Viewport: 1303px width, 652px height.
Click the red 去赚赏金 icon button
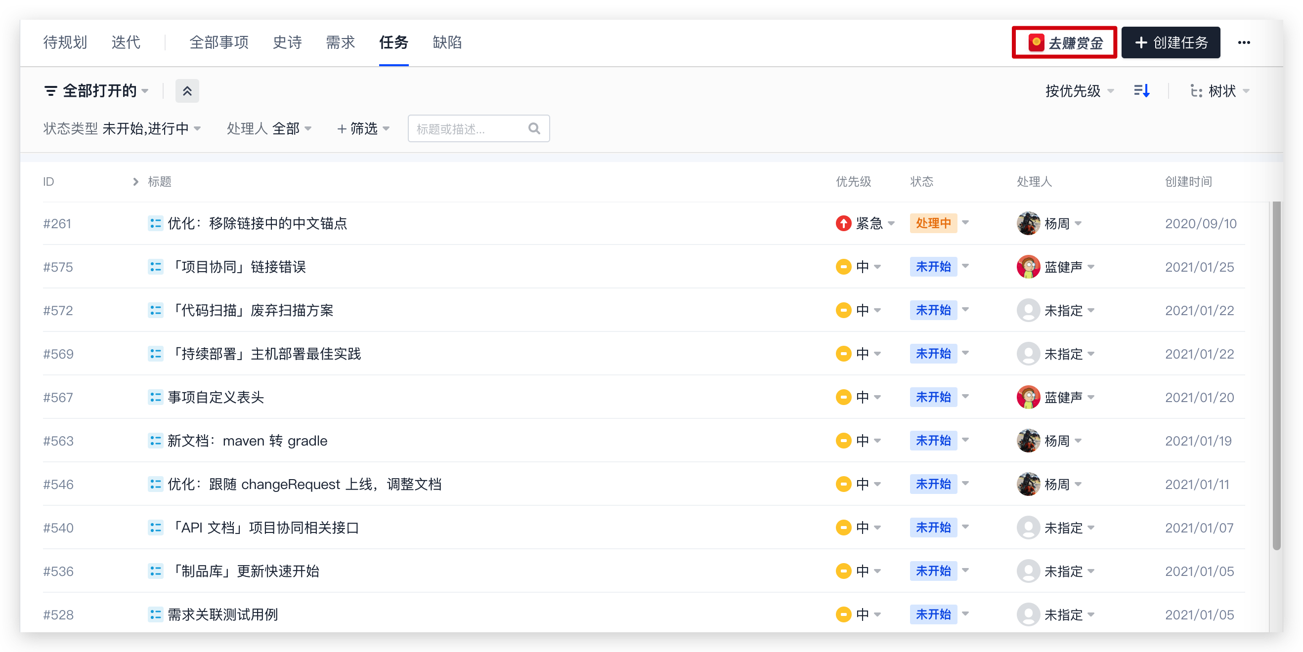[1065, 42]
